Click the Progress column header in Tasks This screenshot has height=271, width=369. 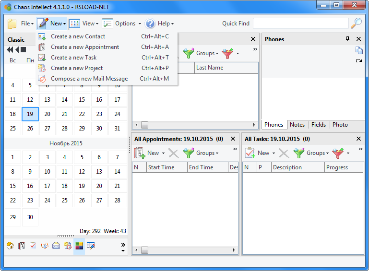click(x=344, y=167)
